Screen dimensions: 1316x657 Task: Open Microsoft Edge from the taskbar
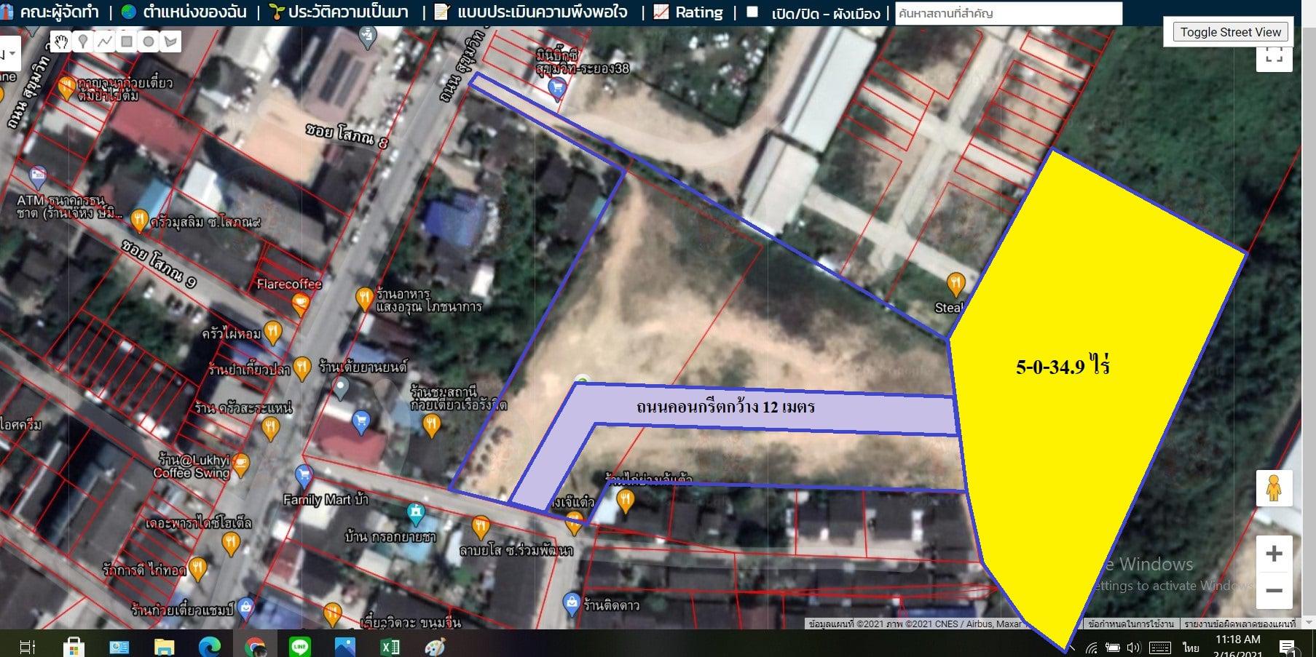pos(210,646)
